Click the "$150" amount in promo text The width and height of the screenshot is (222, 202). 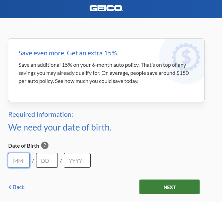pos(183,72)
